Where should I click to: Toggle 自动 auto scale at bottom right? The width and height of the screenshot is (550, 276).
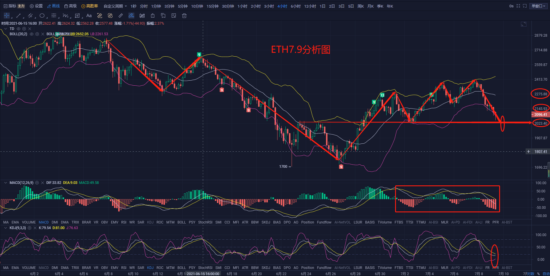click(x=546, y=274)
